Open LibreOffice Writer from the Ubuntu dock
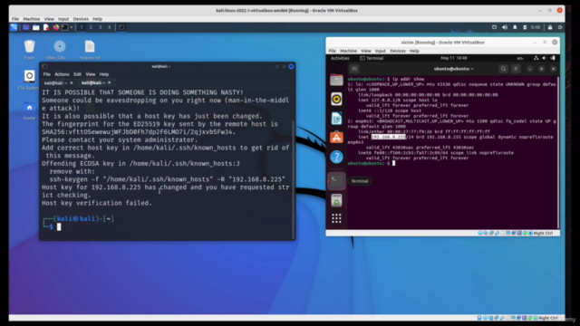580x326 pixels. [336, 119]
